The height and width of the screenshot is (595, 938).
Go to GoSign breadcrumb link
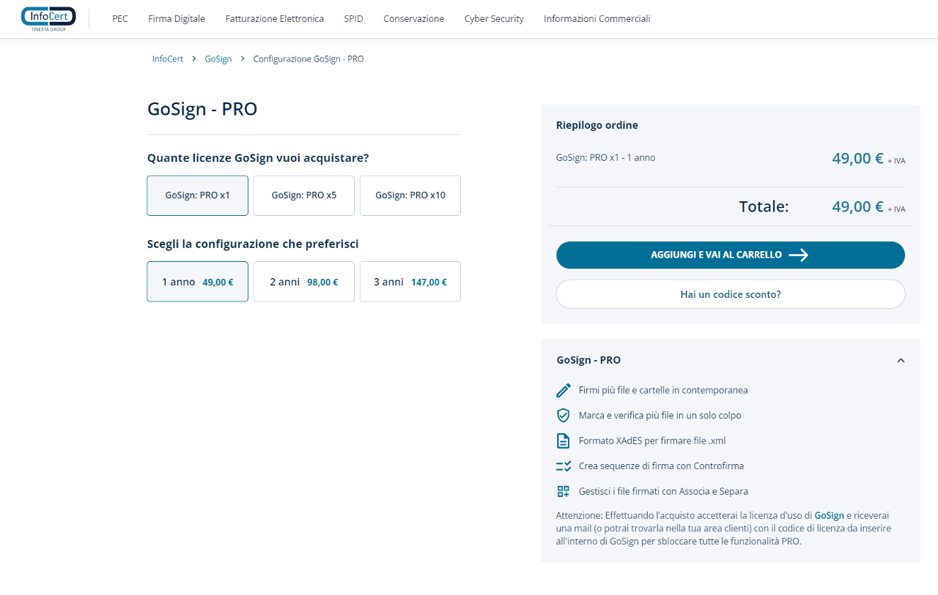[218, 59]
